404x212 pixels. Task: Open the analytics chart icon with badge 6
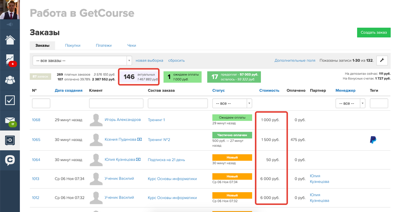(x=10, y=60)
